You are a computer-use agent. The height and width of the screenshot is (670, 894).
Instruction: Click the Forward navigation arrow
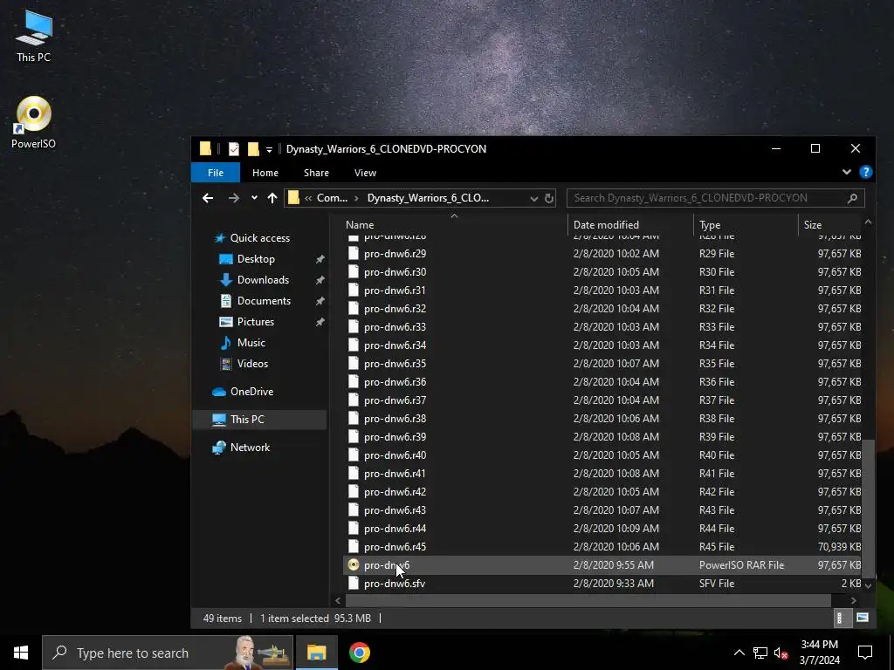click(234, 198)
